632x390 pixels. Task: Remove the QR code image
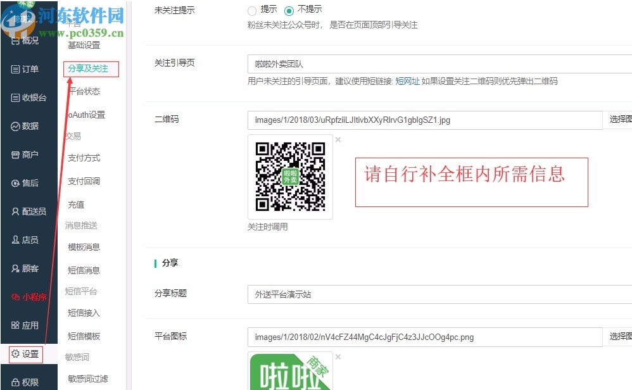pyautogui.click(x=338, y=139)
